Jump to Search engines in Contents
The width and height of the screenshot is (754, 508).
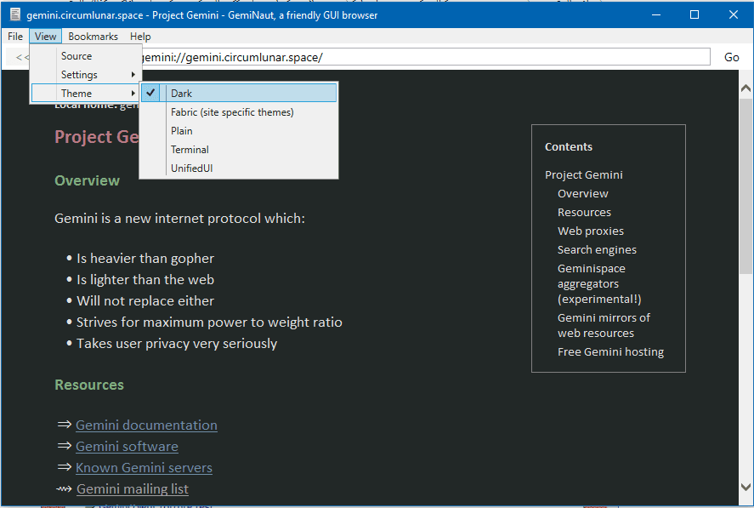597,250
